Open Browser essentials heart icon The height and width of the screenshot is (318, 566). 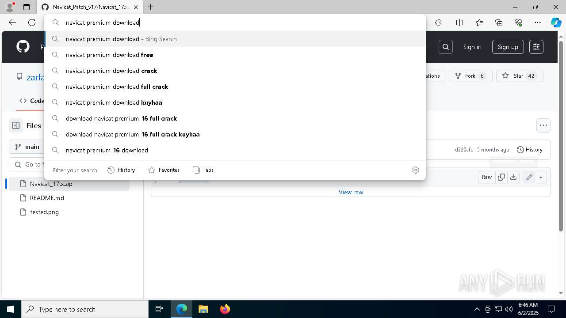[518, 23]
